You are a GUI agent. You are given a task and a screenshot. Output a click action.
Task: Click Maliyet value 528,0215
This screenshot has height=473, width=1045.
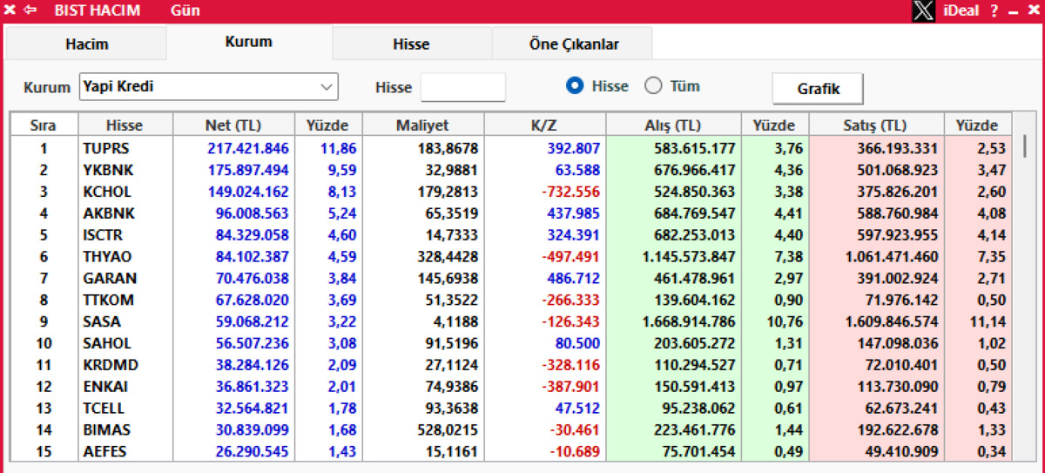(449, 430)
